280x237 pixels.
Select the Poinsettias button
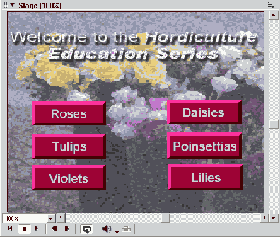pos(205,146)
